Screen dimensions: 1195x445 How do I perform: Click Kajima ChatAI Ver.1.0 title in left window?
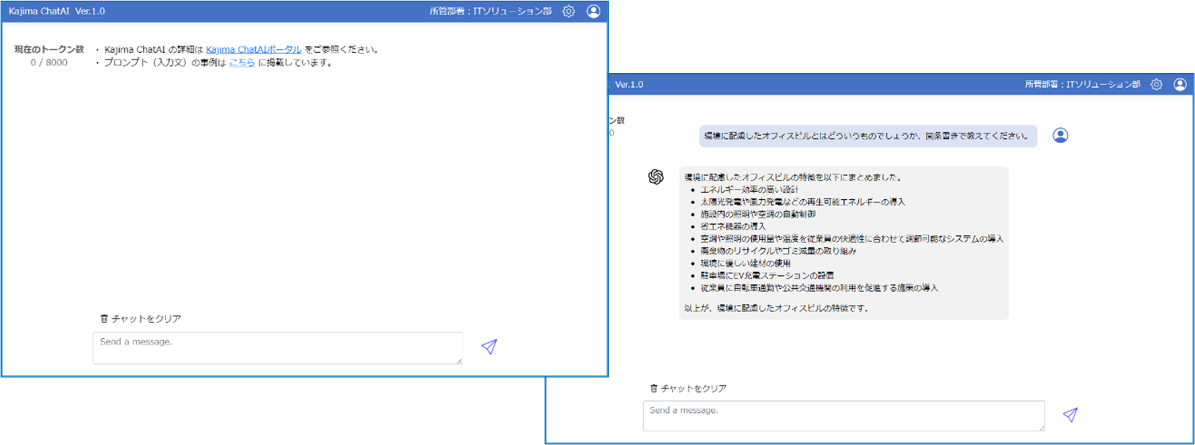point(57,11)
